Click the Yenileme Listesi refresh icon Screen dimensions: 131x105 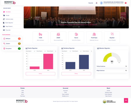pyautogui.click(x=4, y=19)
